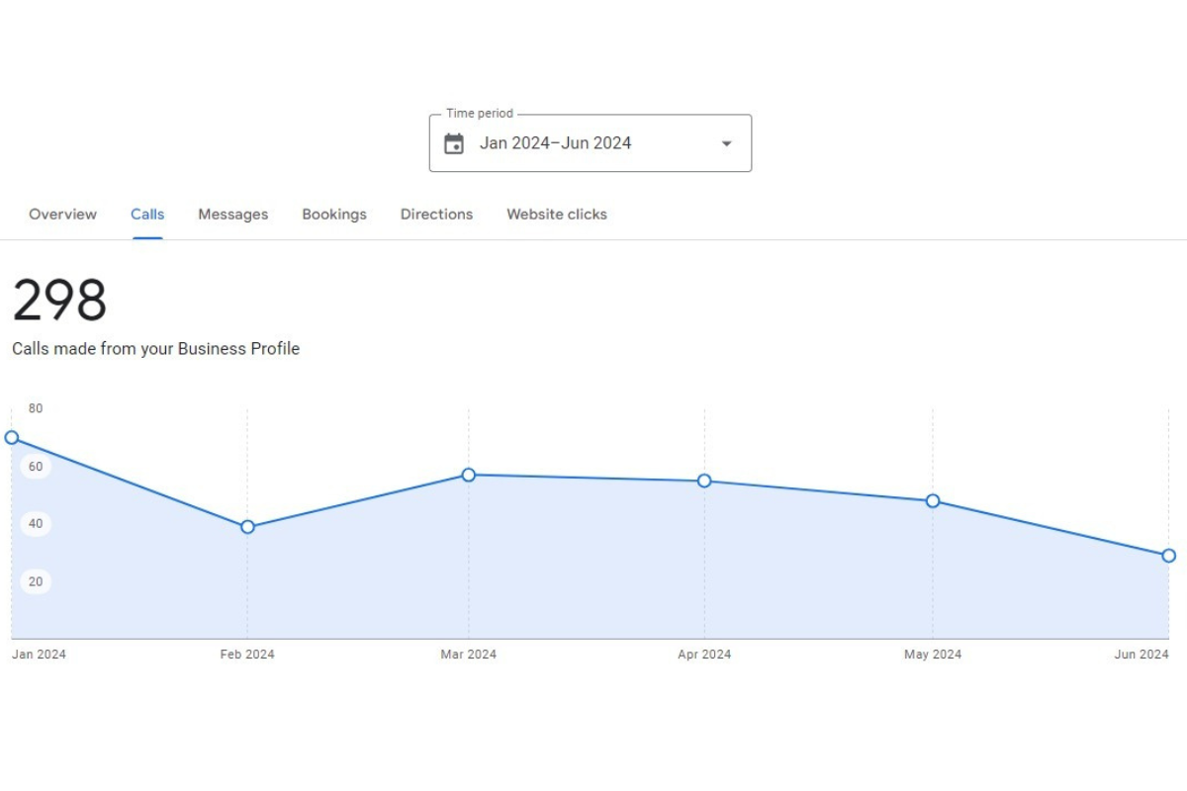Open the Messages tab
Image resolution: width=1187 pixels, height=791 pixels.
point(232,215)
